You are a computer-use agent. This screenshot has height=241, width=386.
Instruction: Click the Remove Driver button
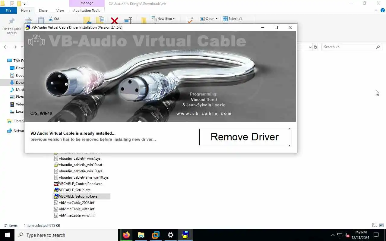click(x=245, y=137)
